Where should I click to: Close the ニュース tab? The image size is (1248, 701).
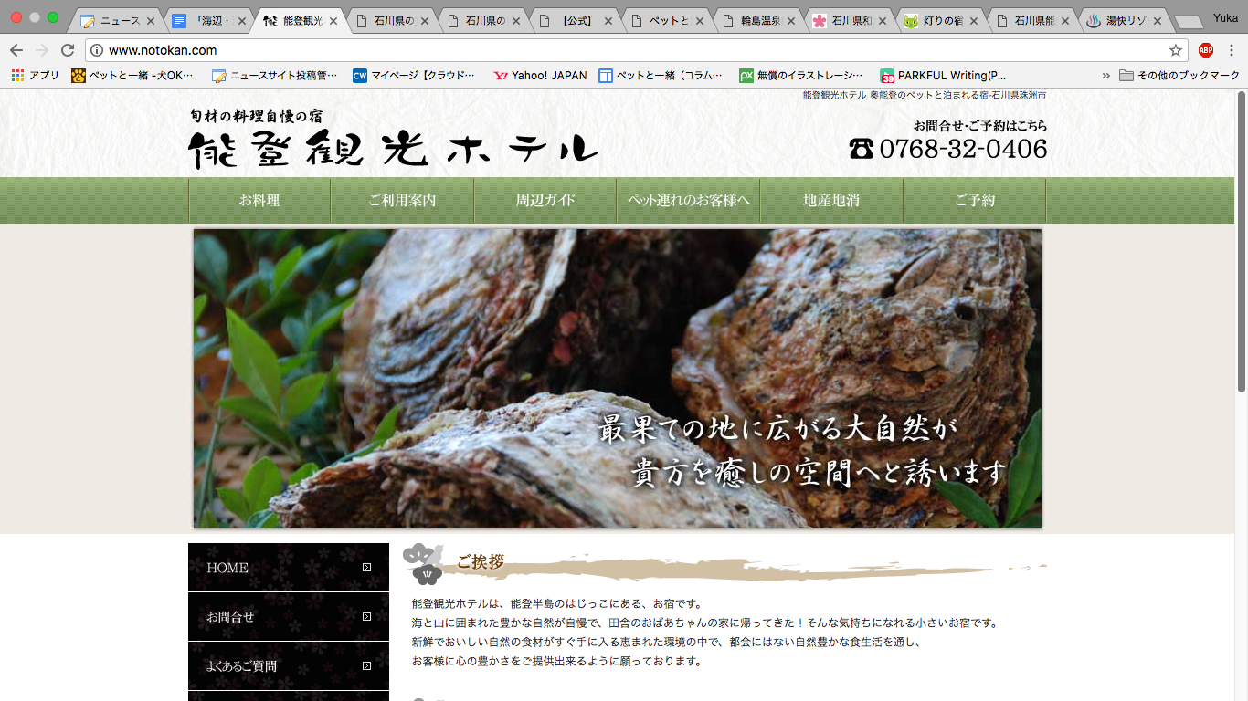click(x=151, y=20)
